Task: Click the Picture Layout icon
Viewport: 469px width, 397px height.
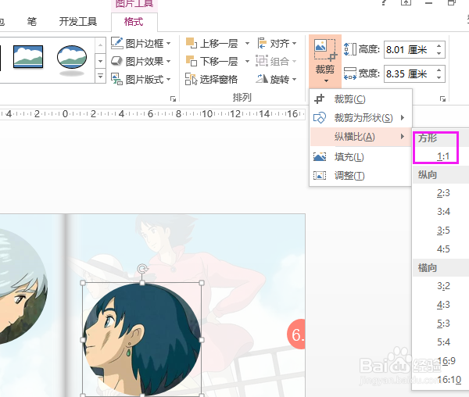Action: tap(117, 79)
